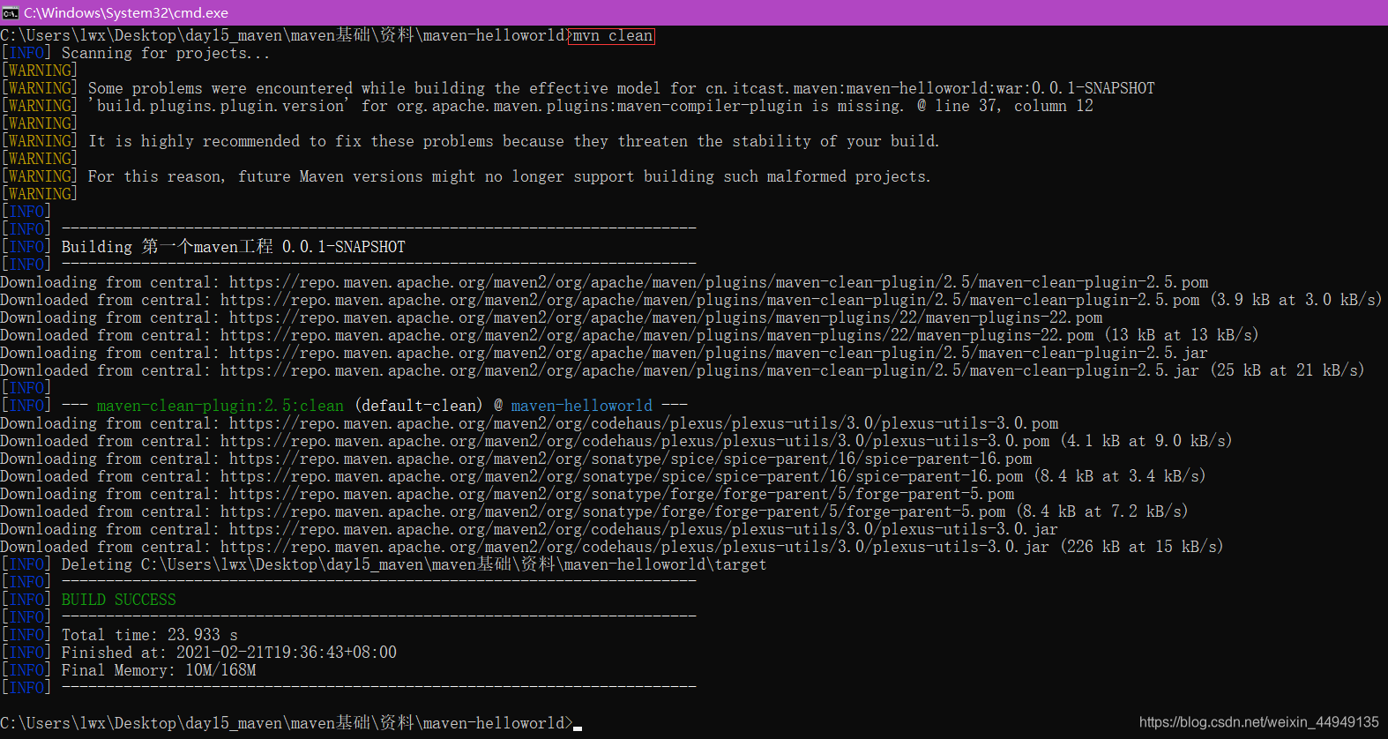
Task: Click the 'Finished at: 2021-02-21T19:36:43+08:00' line
Action: coord(199,653)
